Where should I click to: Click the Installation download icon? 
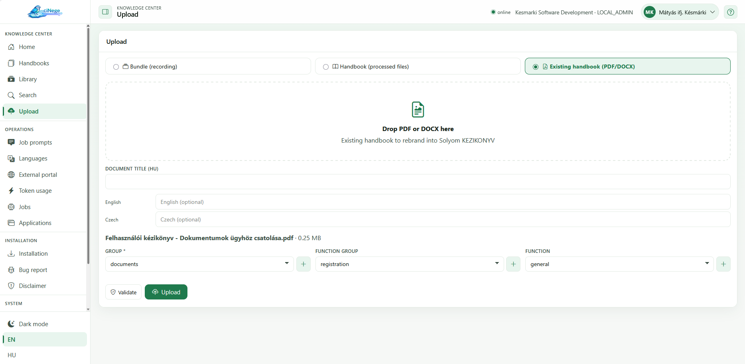(11, 254)
